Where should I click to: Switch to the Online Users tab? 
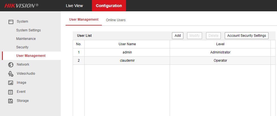click(116, 20)
